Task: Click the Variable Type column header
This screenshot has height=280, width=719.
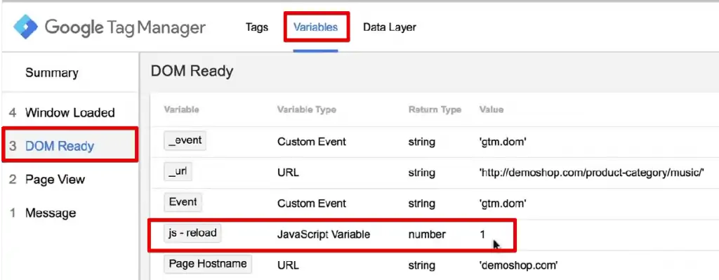Action: click(306, 110)
